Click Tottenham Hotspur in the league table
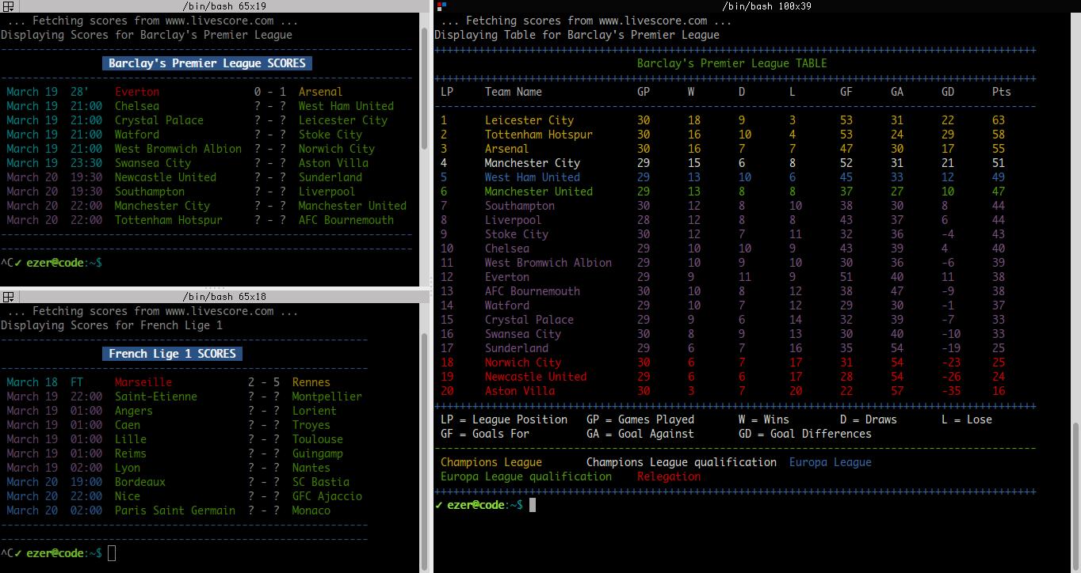Viewport: 1081px width, 573px height. click(x=539, y=135)
